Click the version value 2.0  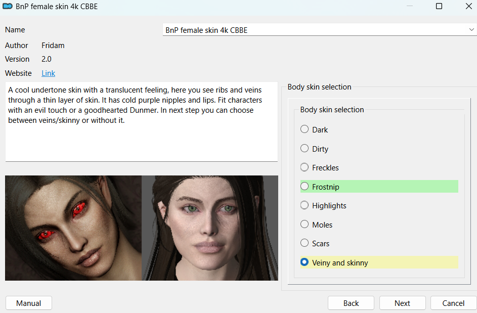click(x=47, y=59)
